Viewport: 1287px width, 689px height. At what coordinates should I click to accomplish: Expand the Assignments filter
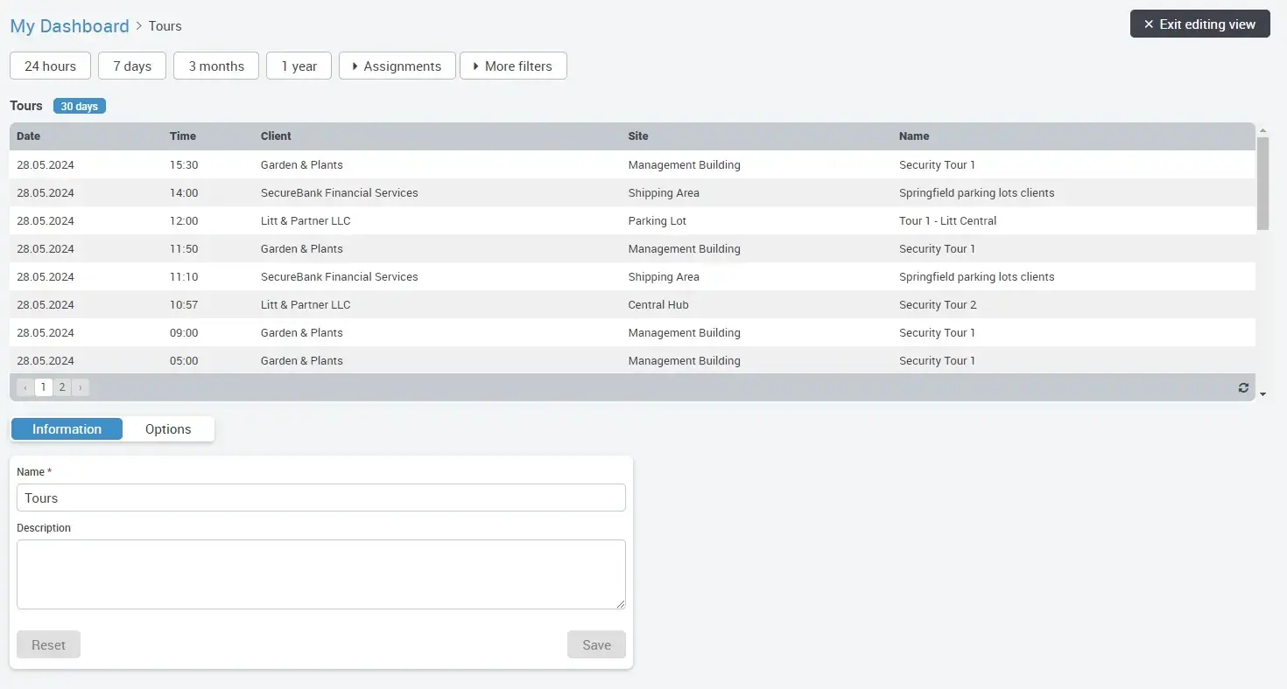click(x=397, y=66)
